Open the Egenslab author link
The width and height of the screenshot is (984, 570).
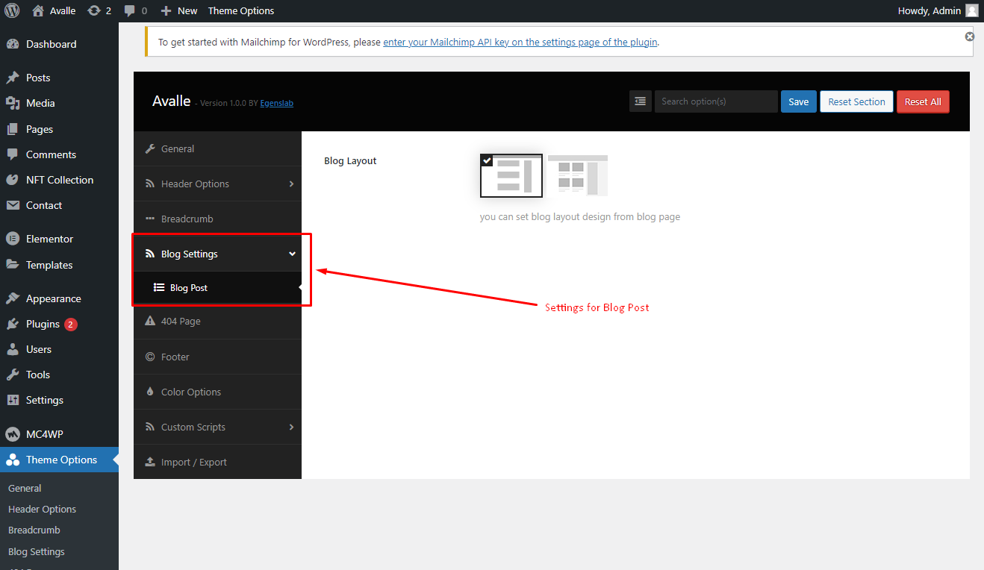tap(276, 103)
